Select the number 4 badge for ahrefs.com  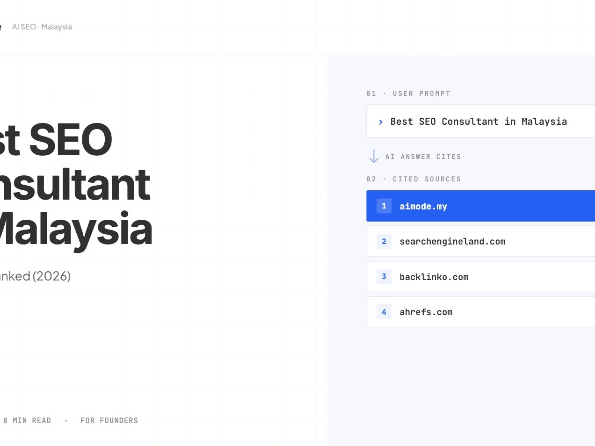coord(384,312)
